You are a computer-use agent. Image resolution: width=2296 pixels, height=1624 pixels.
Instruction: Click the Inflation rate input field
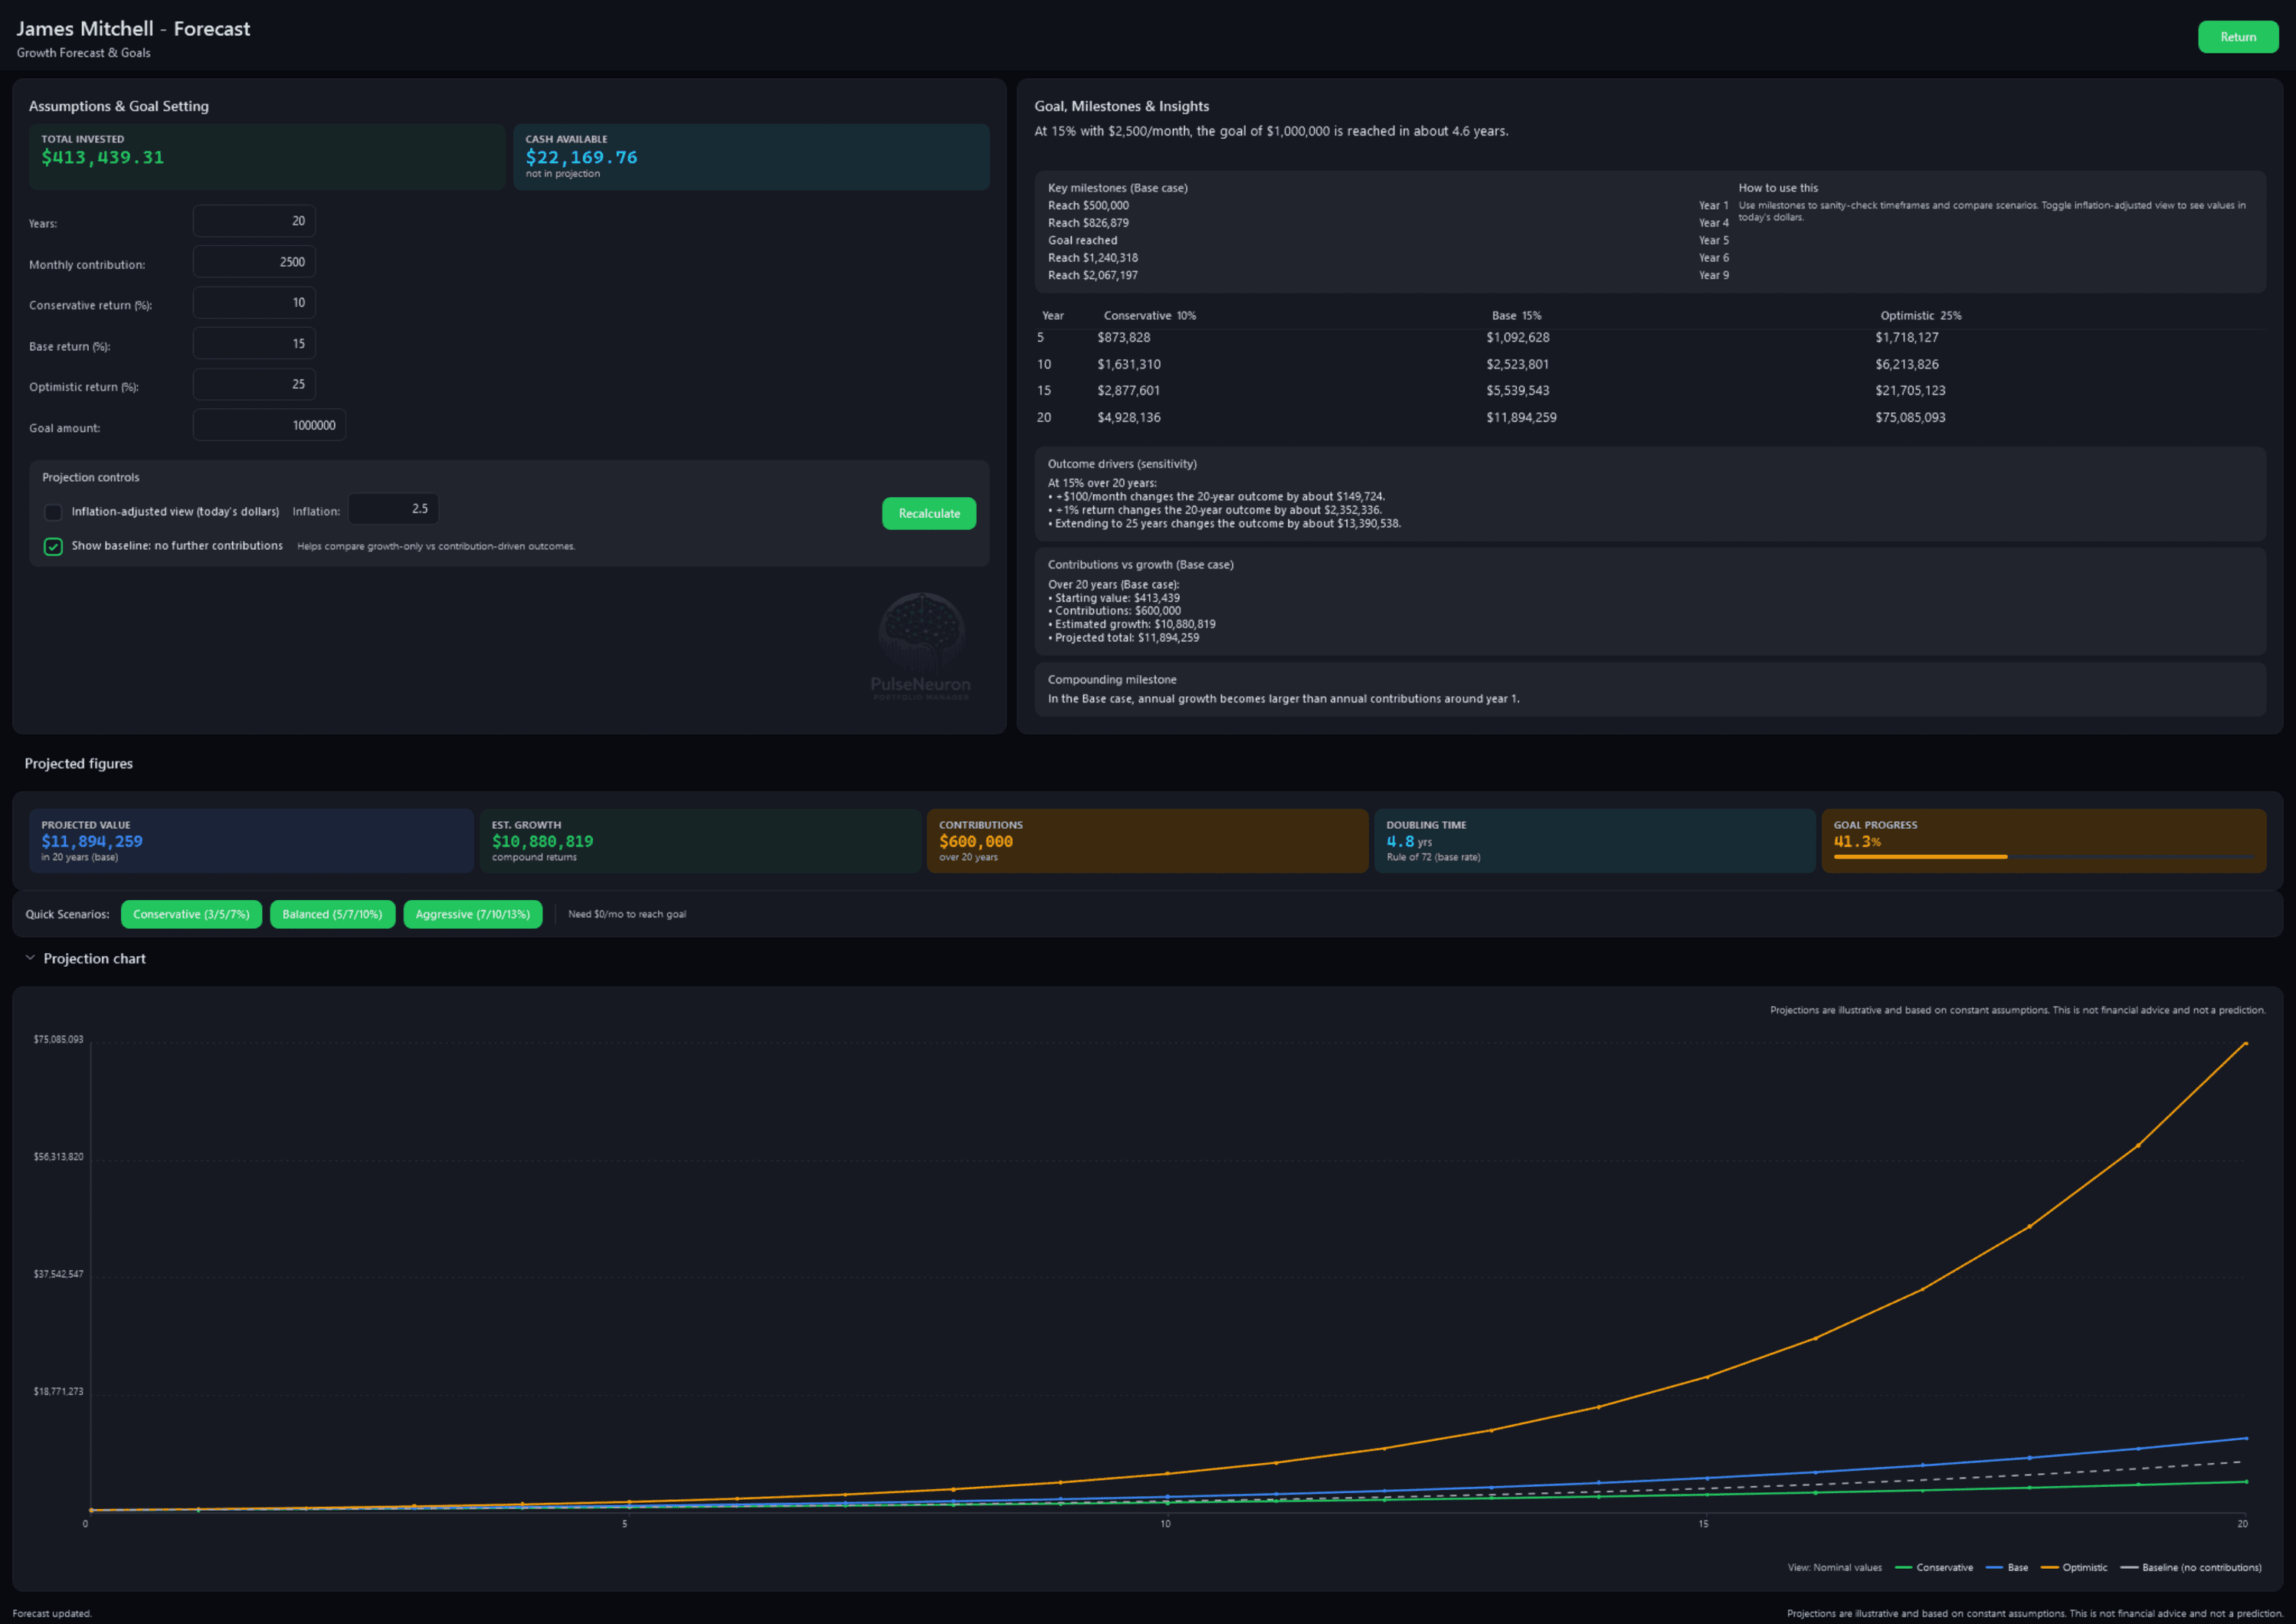[x=393, y=509]
